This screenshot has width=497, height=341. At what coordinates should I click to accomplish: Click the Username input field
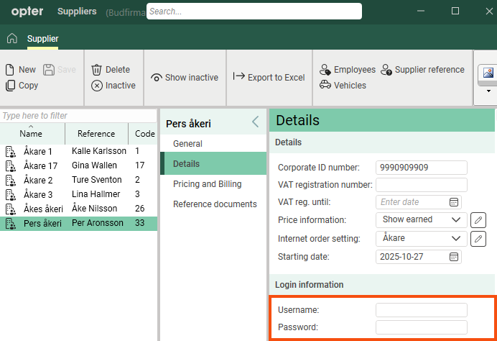(x=421, y=310)
